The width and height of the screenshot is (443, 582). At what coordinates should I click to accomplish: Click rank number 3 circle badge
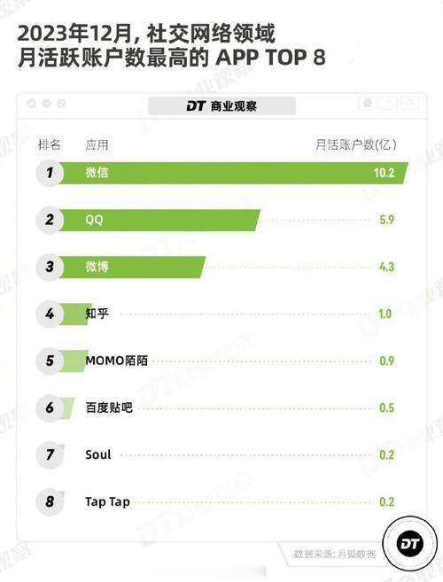pos(50,267)
